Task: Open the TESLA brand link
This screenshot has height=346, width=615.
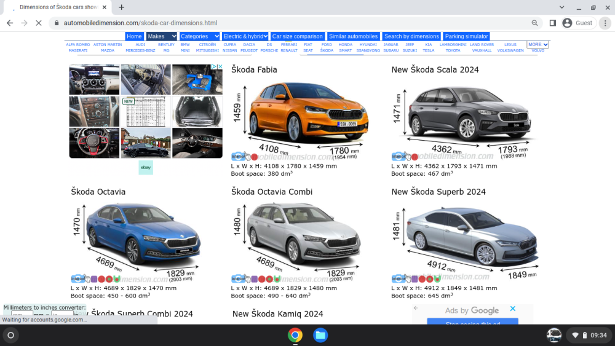Action: pos(428,50)
